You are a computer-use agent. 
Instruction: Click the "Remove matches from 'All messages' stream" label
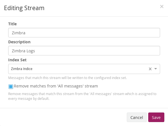pos(56,86)
